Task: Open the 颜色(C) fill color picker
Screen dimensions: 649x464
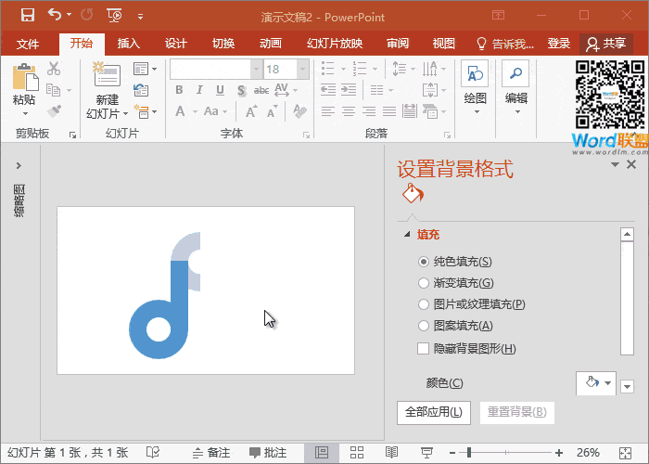Action: [596, 383]
